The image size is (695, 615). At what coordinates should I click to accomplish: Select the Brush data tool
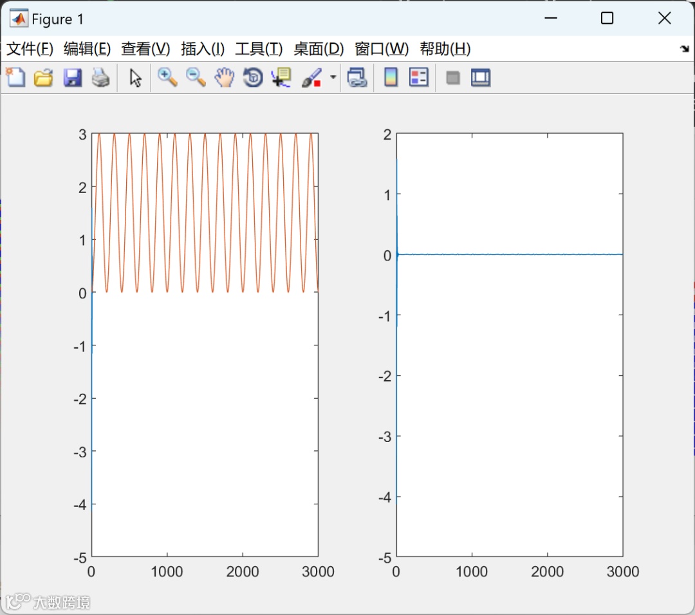[x=311, y=78]
